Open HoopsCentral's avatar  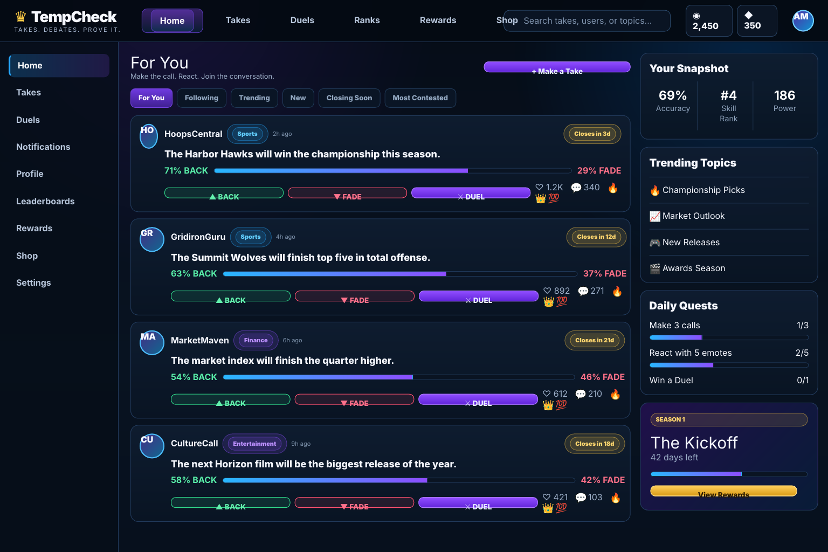point(149,136)
